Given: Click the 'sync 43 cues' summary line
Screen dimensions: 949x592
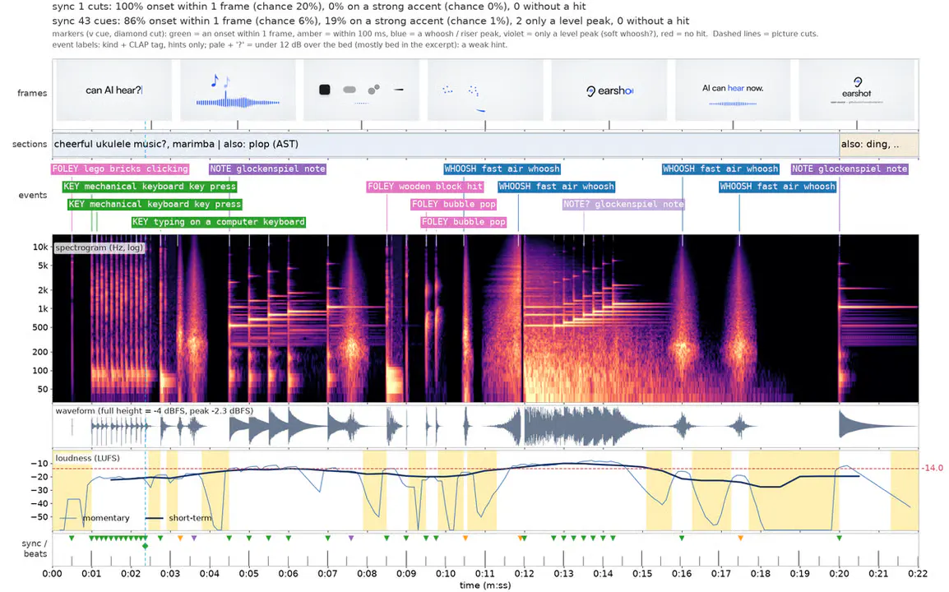Looking at the screenshot, I should (371, 21).
